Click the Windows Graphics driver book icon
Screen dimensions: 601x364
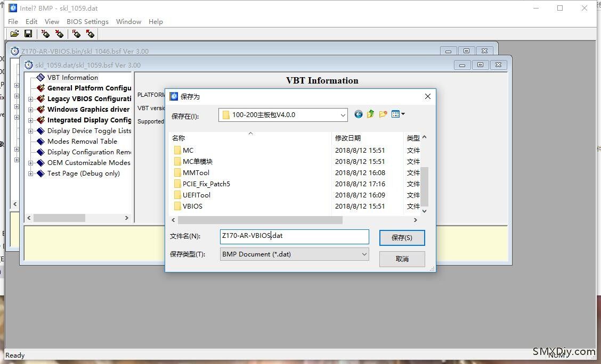coord(40,110)
